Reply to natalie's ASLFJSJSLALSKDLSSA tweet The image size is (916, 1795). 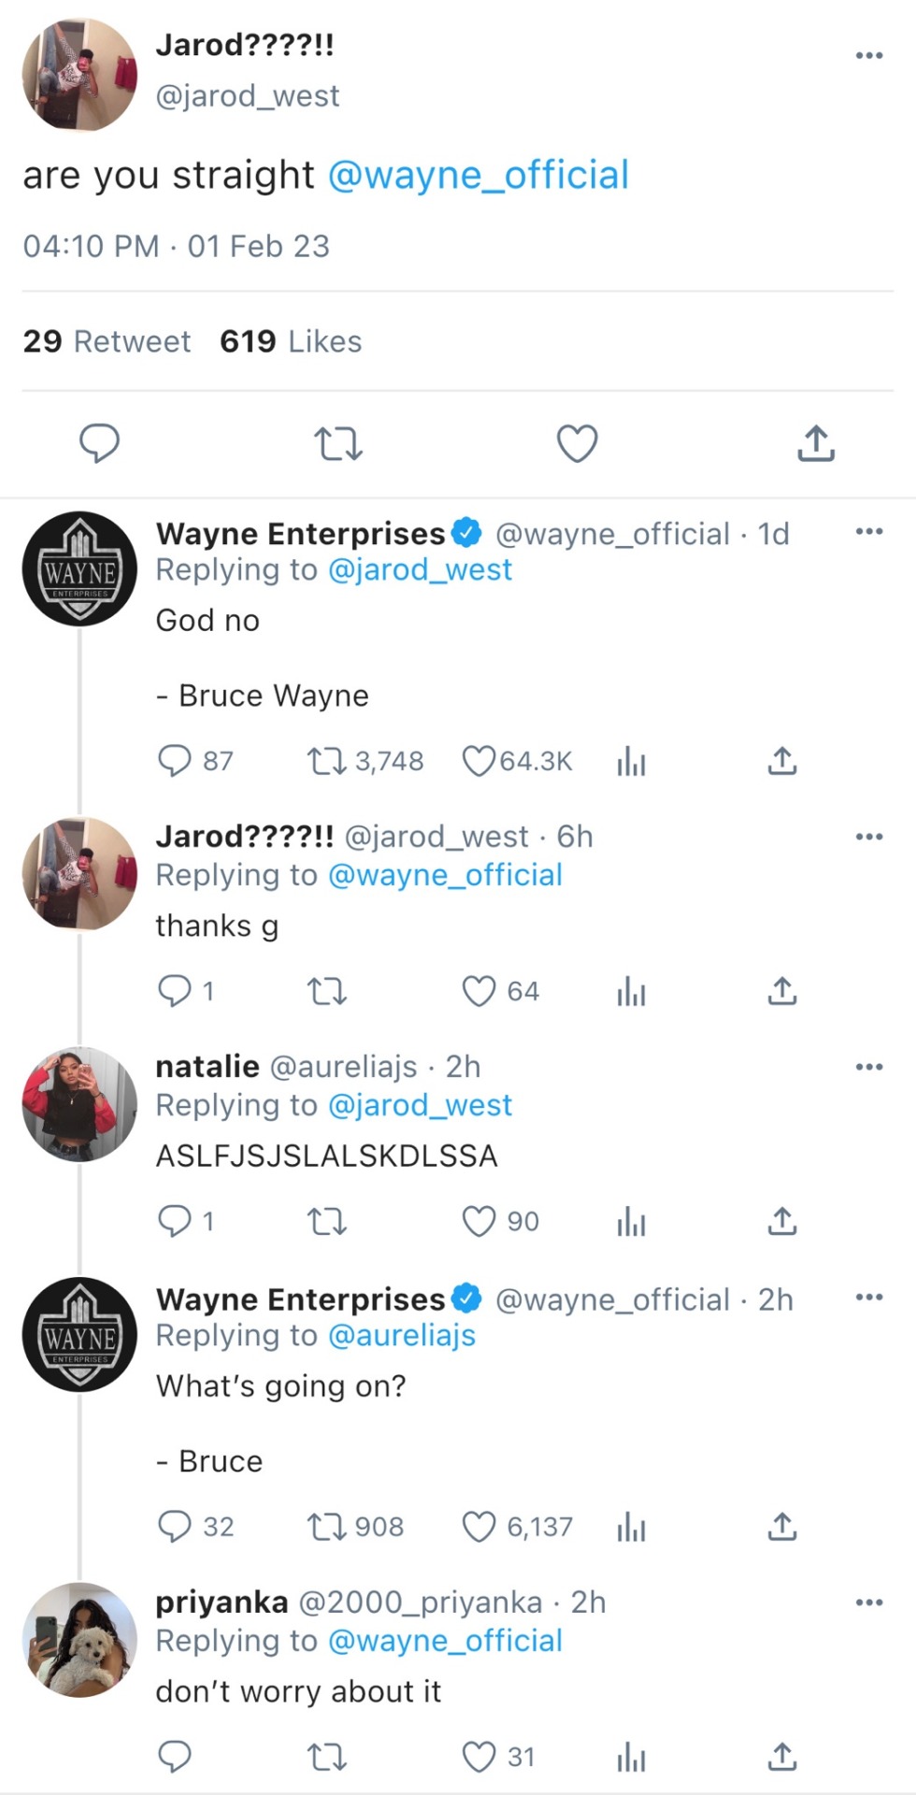tap(175, 1221)
